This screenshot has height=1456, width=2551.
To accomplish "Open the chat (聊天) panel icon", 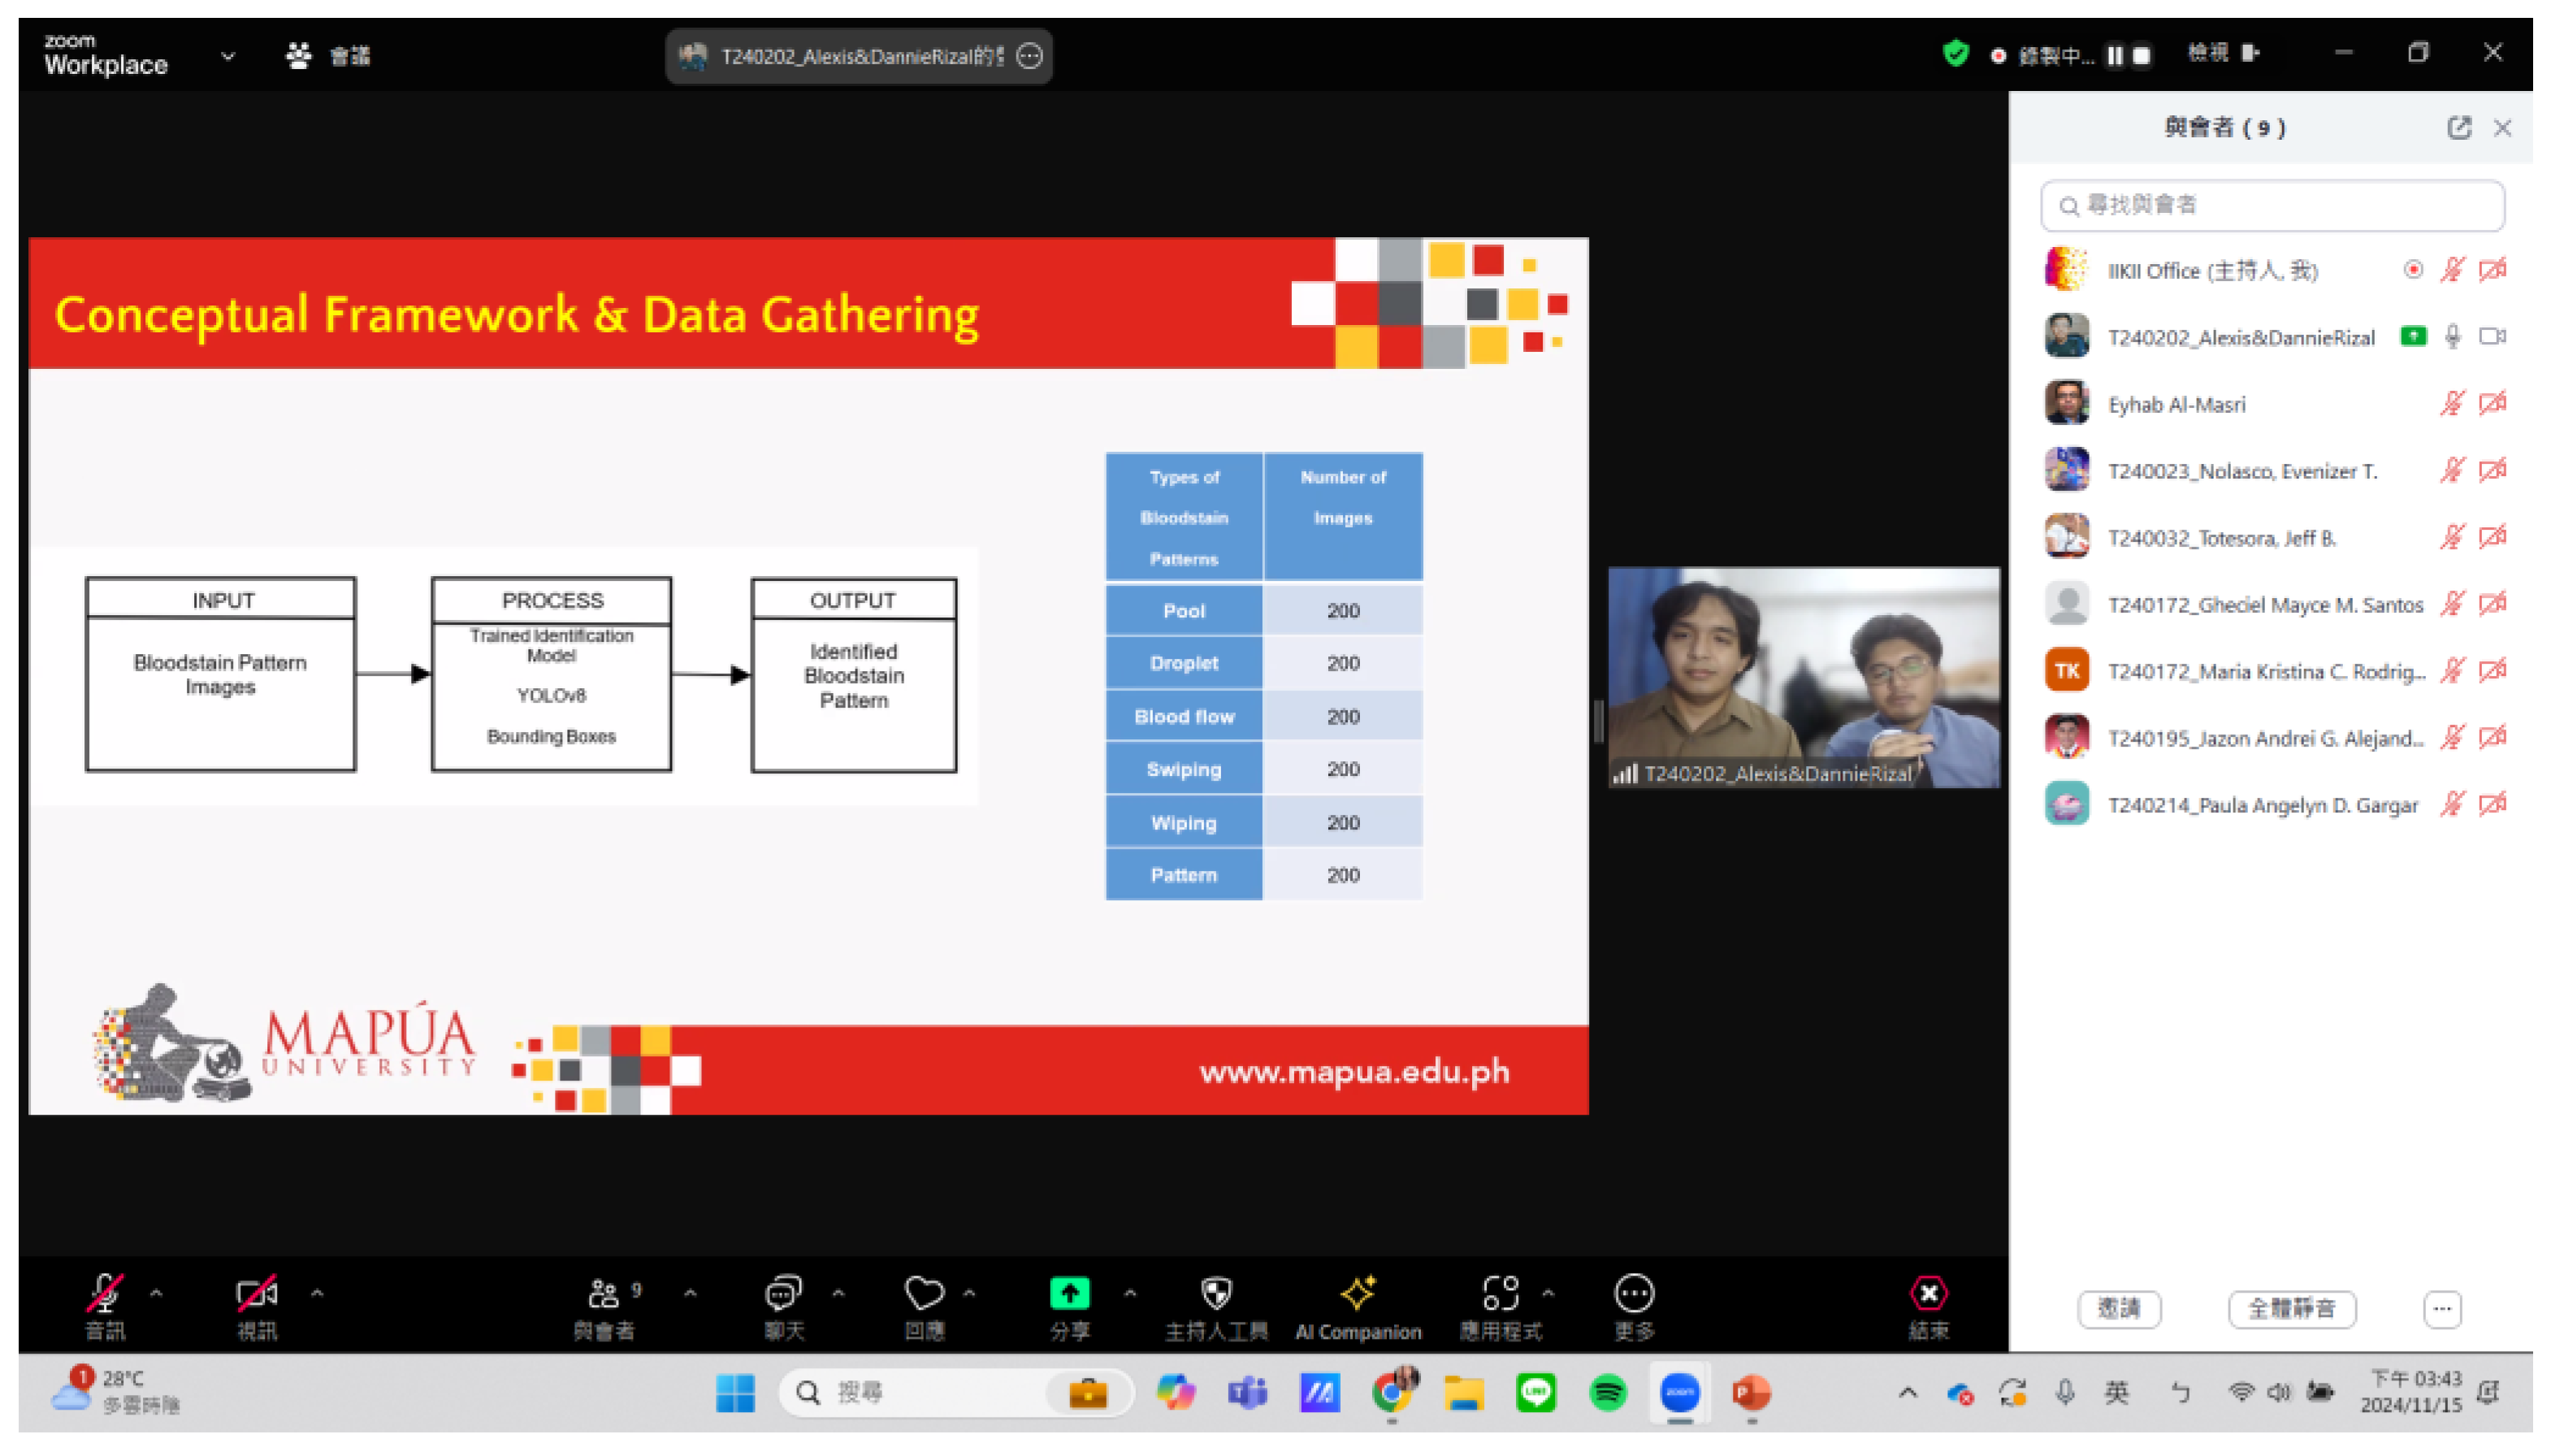I will 782,1293.
